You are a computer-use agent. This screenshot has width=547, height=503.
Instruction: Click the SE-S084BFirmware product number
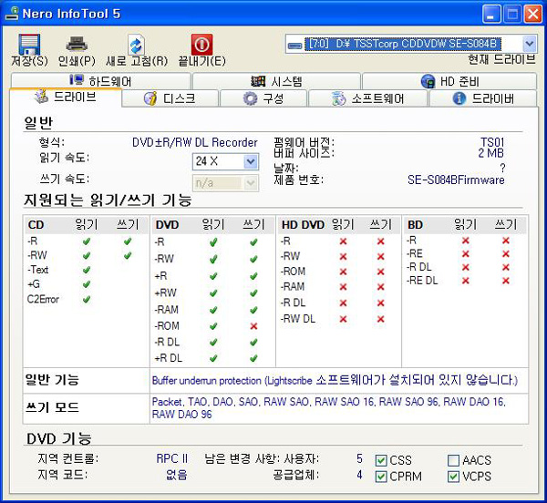tap(456, 180)
